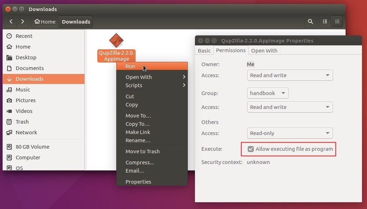Switch to list view icon
367x209 pixels.
pos(325,21)
